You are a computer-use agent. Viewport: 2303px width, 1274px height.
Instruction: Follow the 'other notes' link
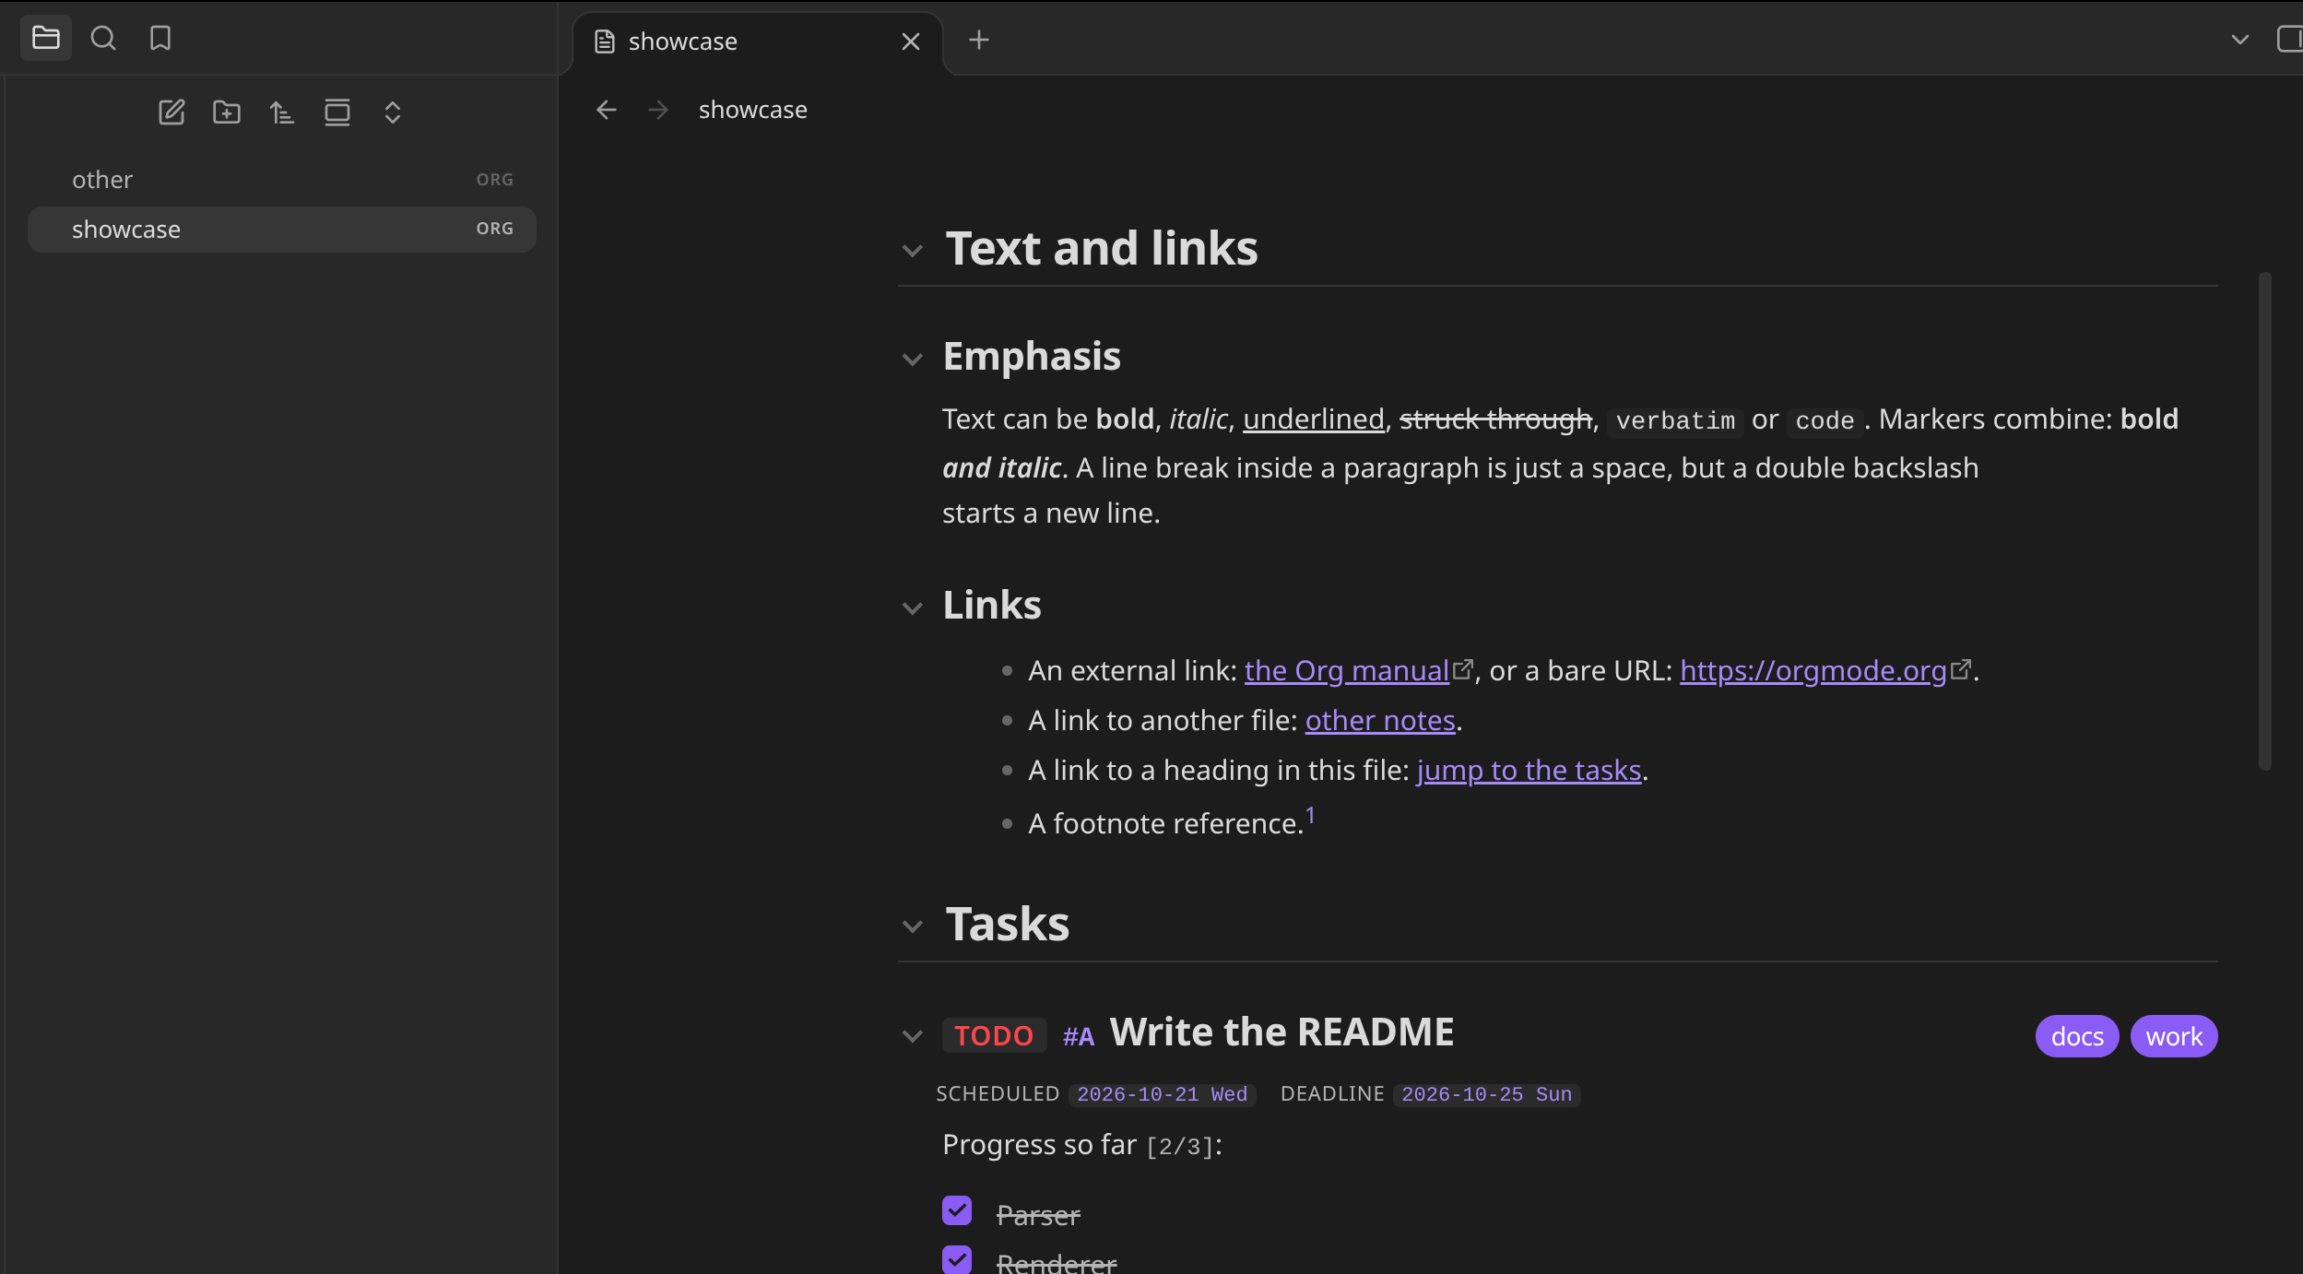click(1380, 720)
